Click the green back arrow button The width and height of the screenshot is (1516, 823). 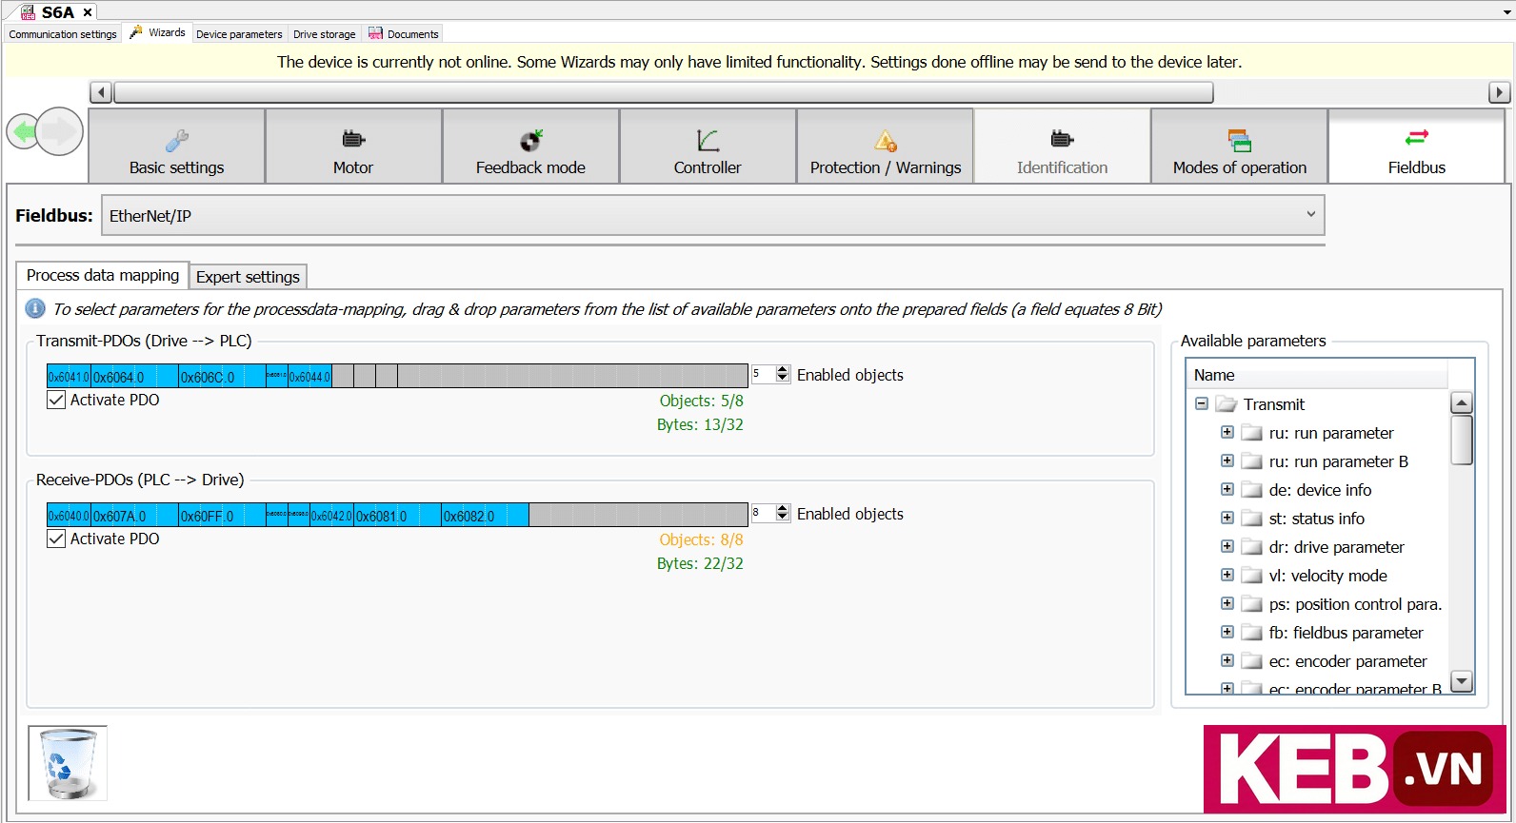tap(24, 131)
